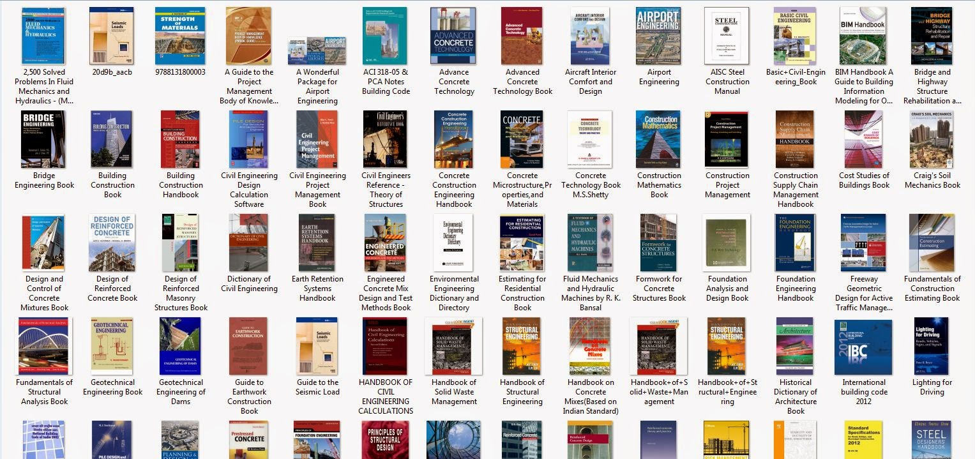975x459 pixels.
Task: Click the Concrete Microstructure, Properties, and Materials label
Action: (522, 190)
